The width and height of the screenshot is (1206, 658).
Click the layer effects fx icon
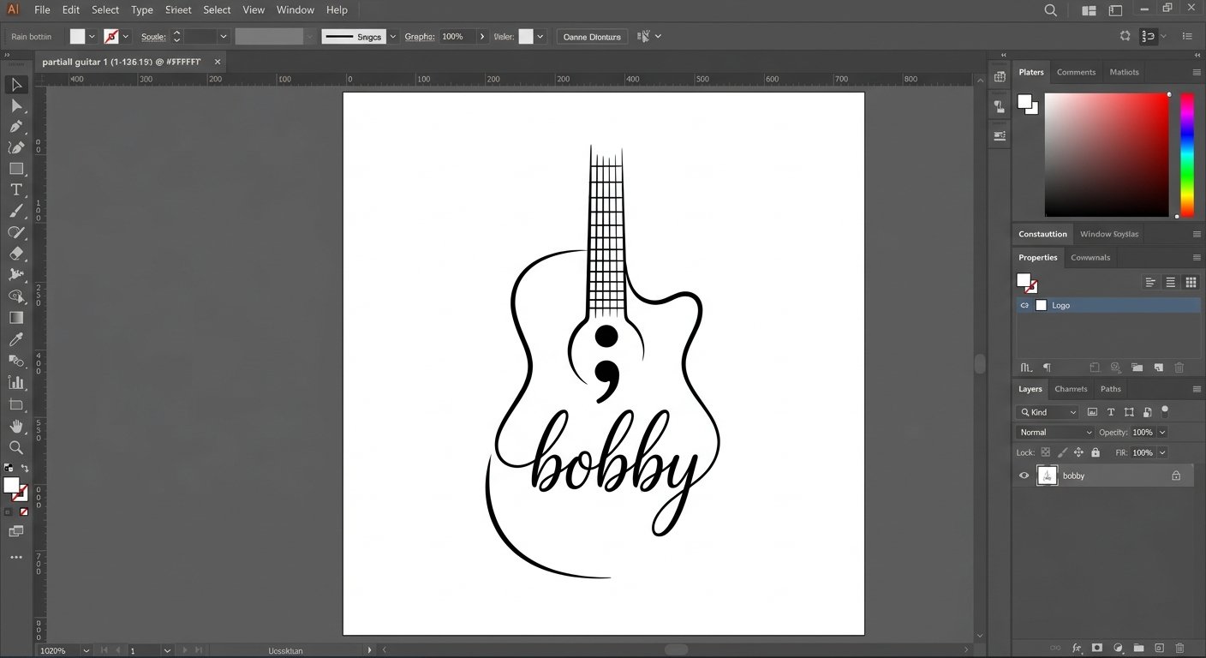point(1077,649)
